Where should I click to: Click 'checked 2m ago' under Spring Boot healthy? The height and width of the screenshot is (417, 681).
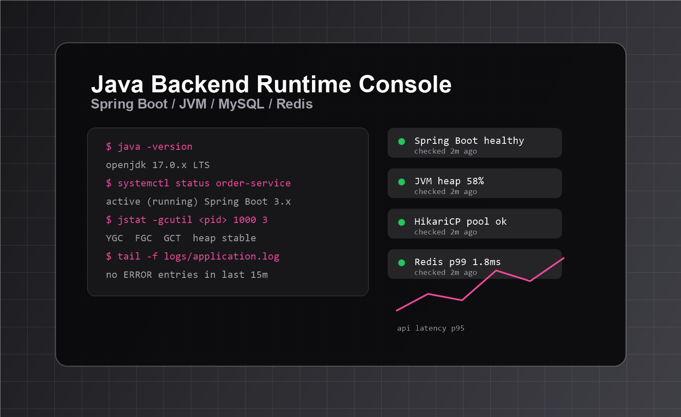coord(446,151)
